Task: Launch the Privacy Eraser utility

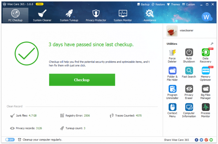Action: pos(189,92)
